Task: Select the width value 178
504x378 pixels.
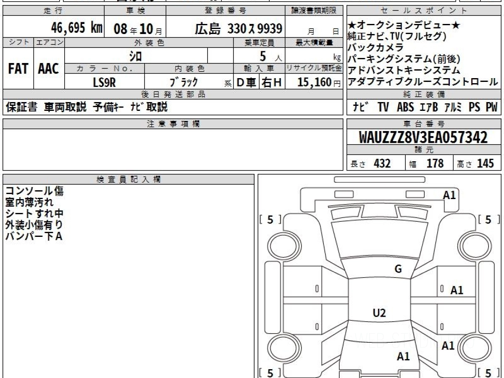Action: (435, 163)
